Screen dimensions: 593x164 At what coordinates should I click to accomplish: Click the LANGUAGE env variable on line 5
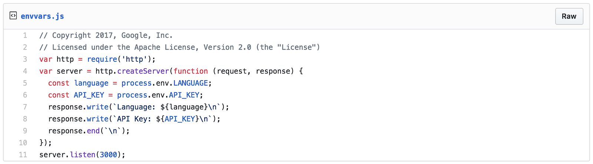[191, 83]
